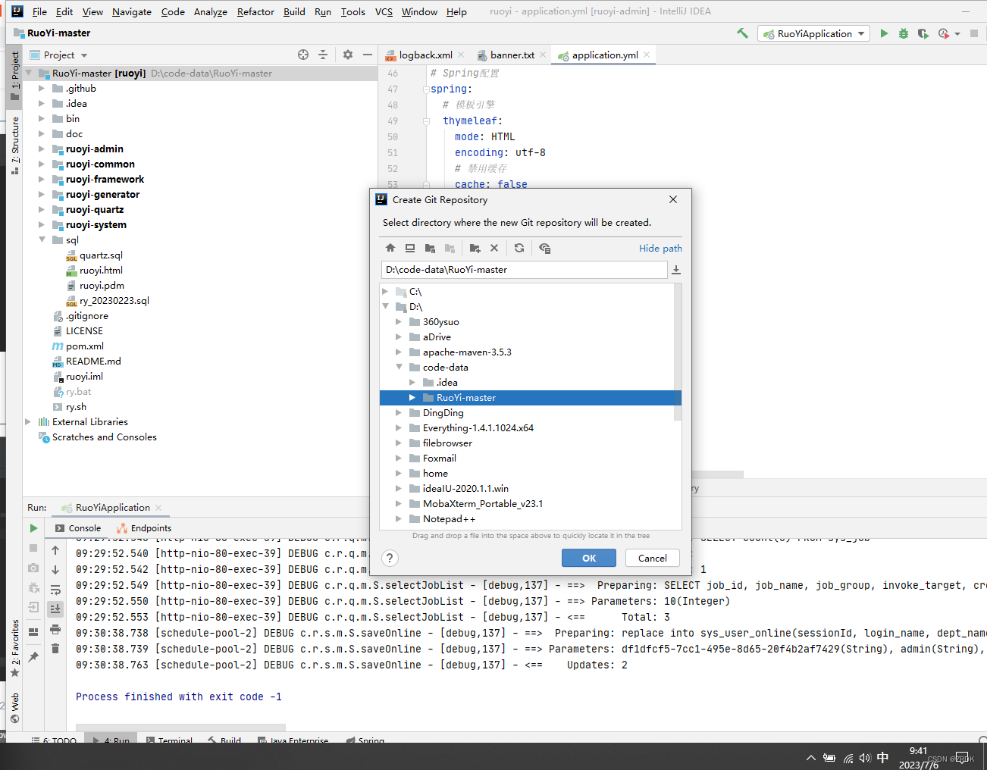
Task: Print console output icon
Action: pyautogui.click(x=55, y=629)
